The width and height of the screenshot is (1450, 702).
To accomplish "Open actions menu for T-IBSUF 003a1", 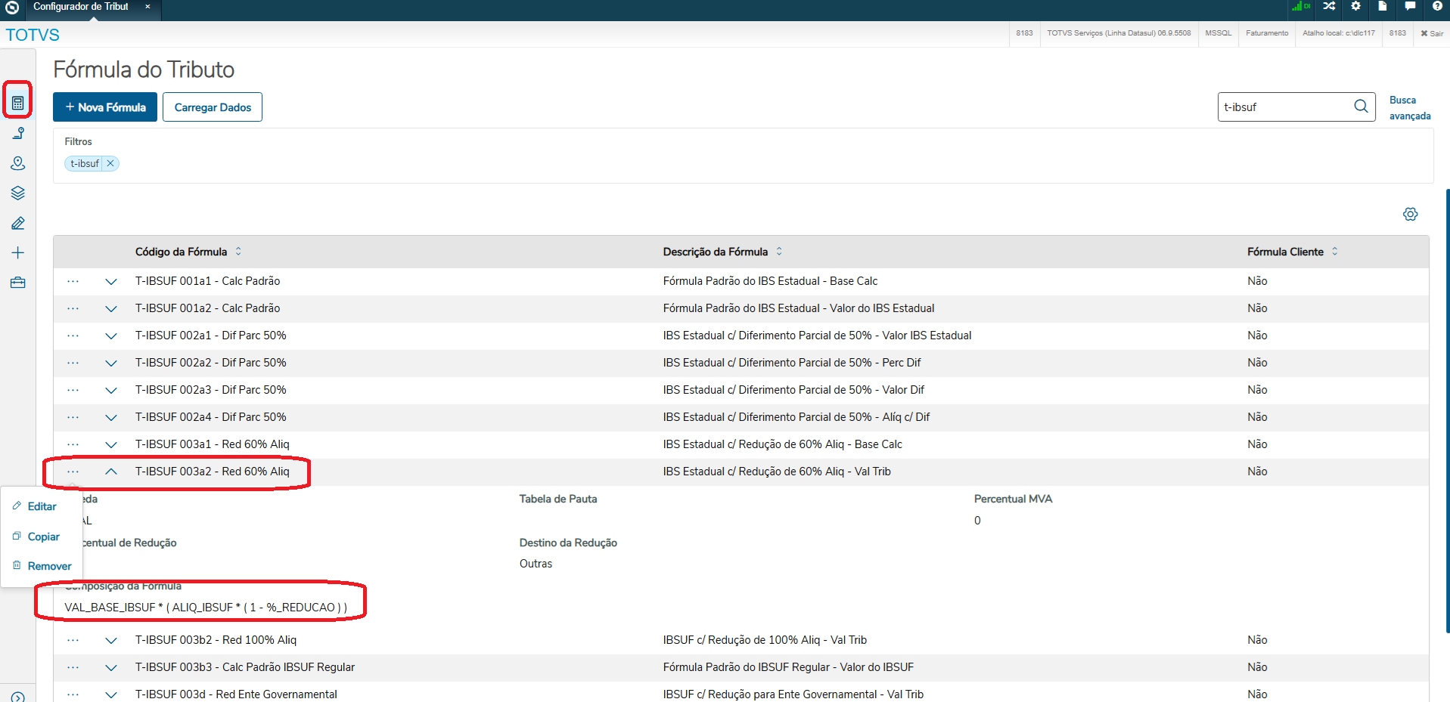I will 73,444.
